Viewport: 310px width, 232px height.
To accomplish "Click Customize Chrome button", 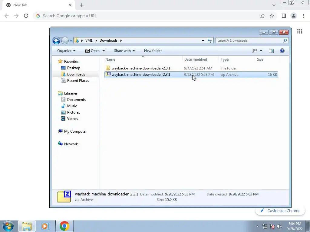I will click(x=280, y=211).
